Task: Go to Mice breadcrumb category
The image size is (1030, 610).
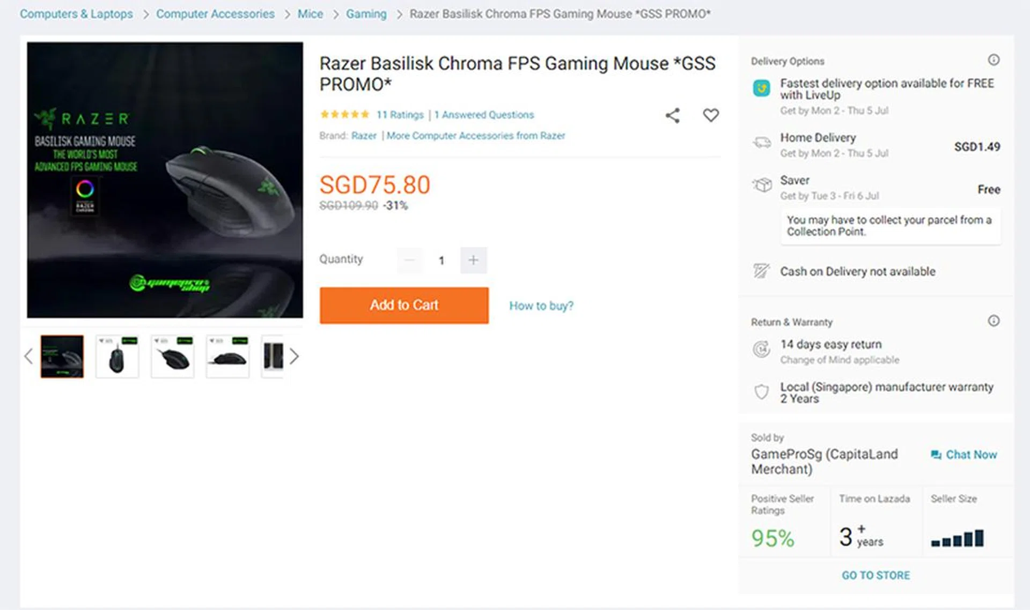Action: pos(310,14)
